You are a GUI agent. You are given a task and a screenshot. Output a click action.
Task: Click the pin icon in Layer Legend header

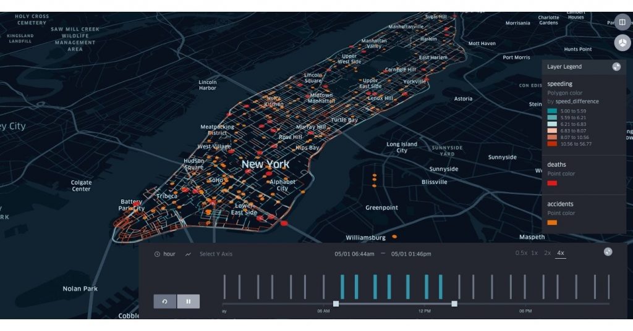616,67
